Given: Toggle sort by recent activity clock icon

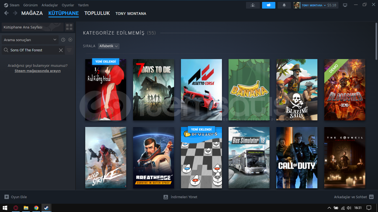Looking at the screenshot, I should (63, 40).
